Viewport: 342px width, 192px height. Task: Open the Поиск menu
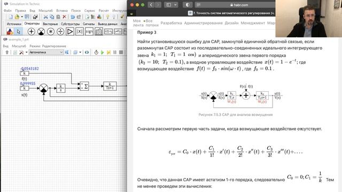pos(76,11)
